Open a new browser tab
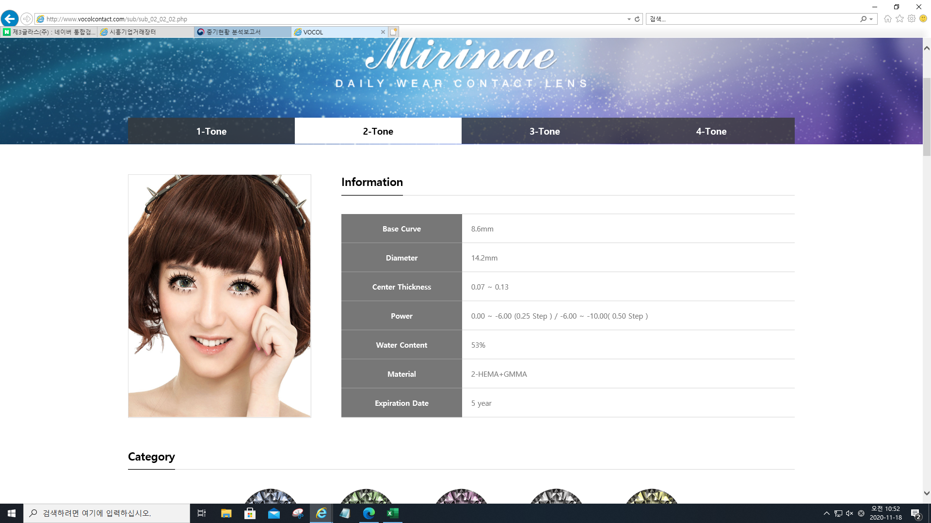Screen dimensions: 931x523 (394, 32)
